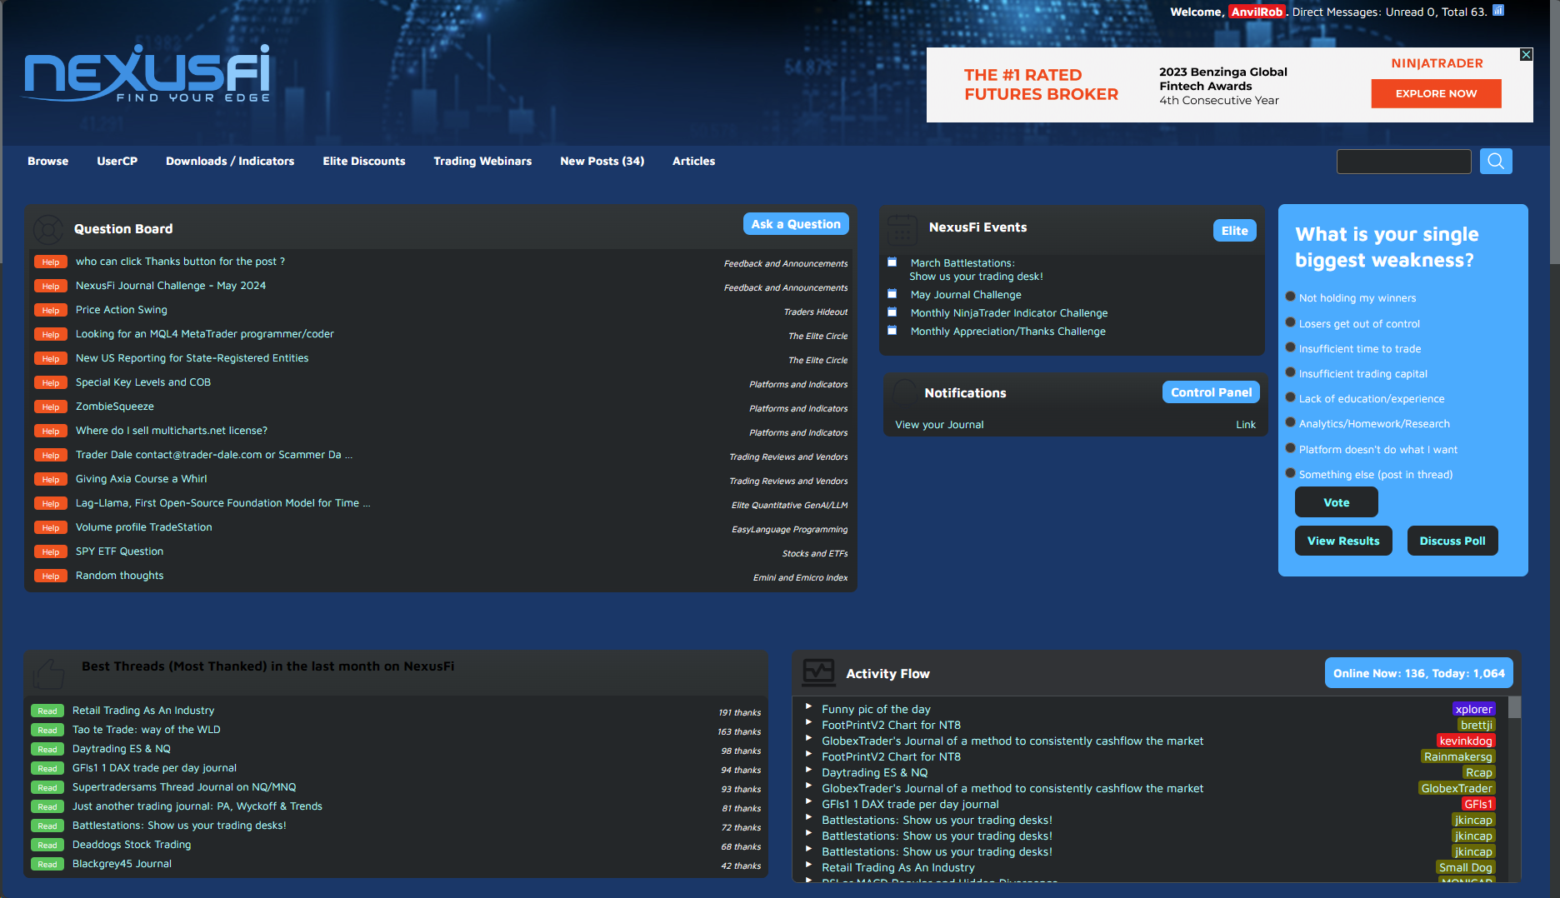Click calendar icon beside Monthly Appreciation/Thanks Challenge
The image size is (1560, 898).
[892, 331]
